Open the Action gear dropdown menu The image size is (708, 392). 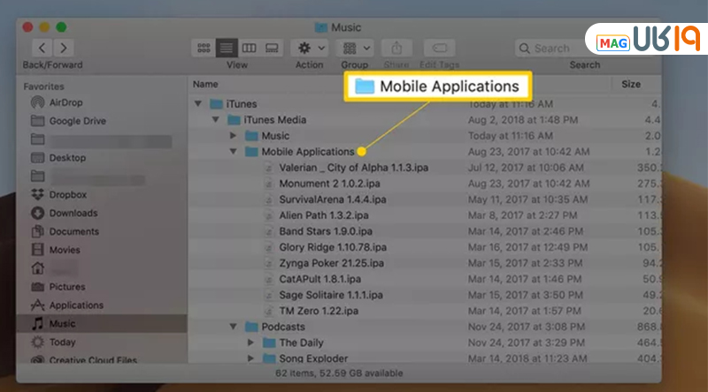pos(309,48)
